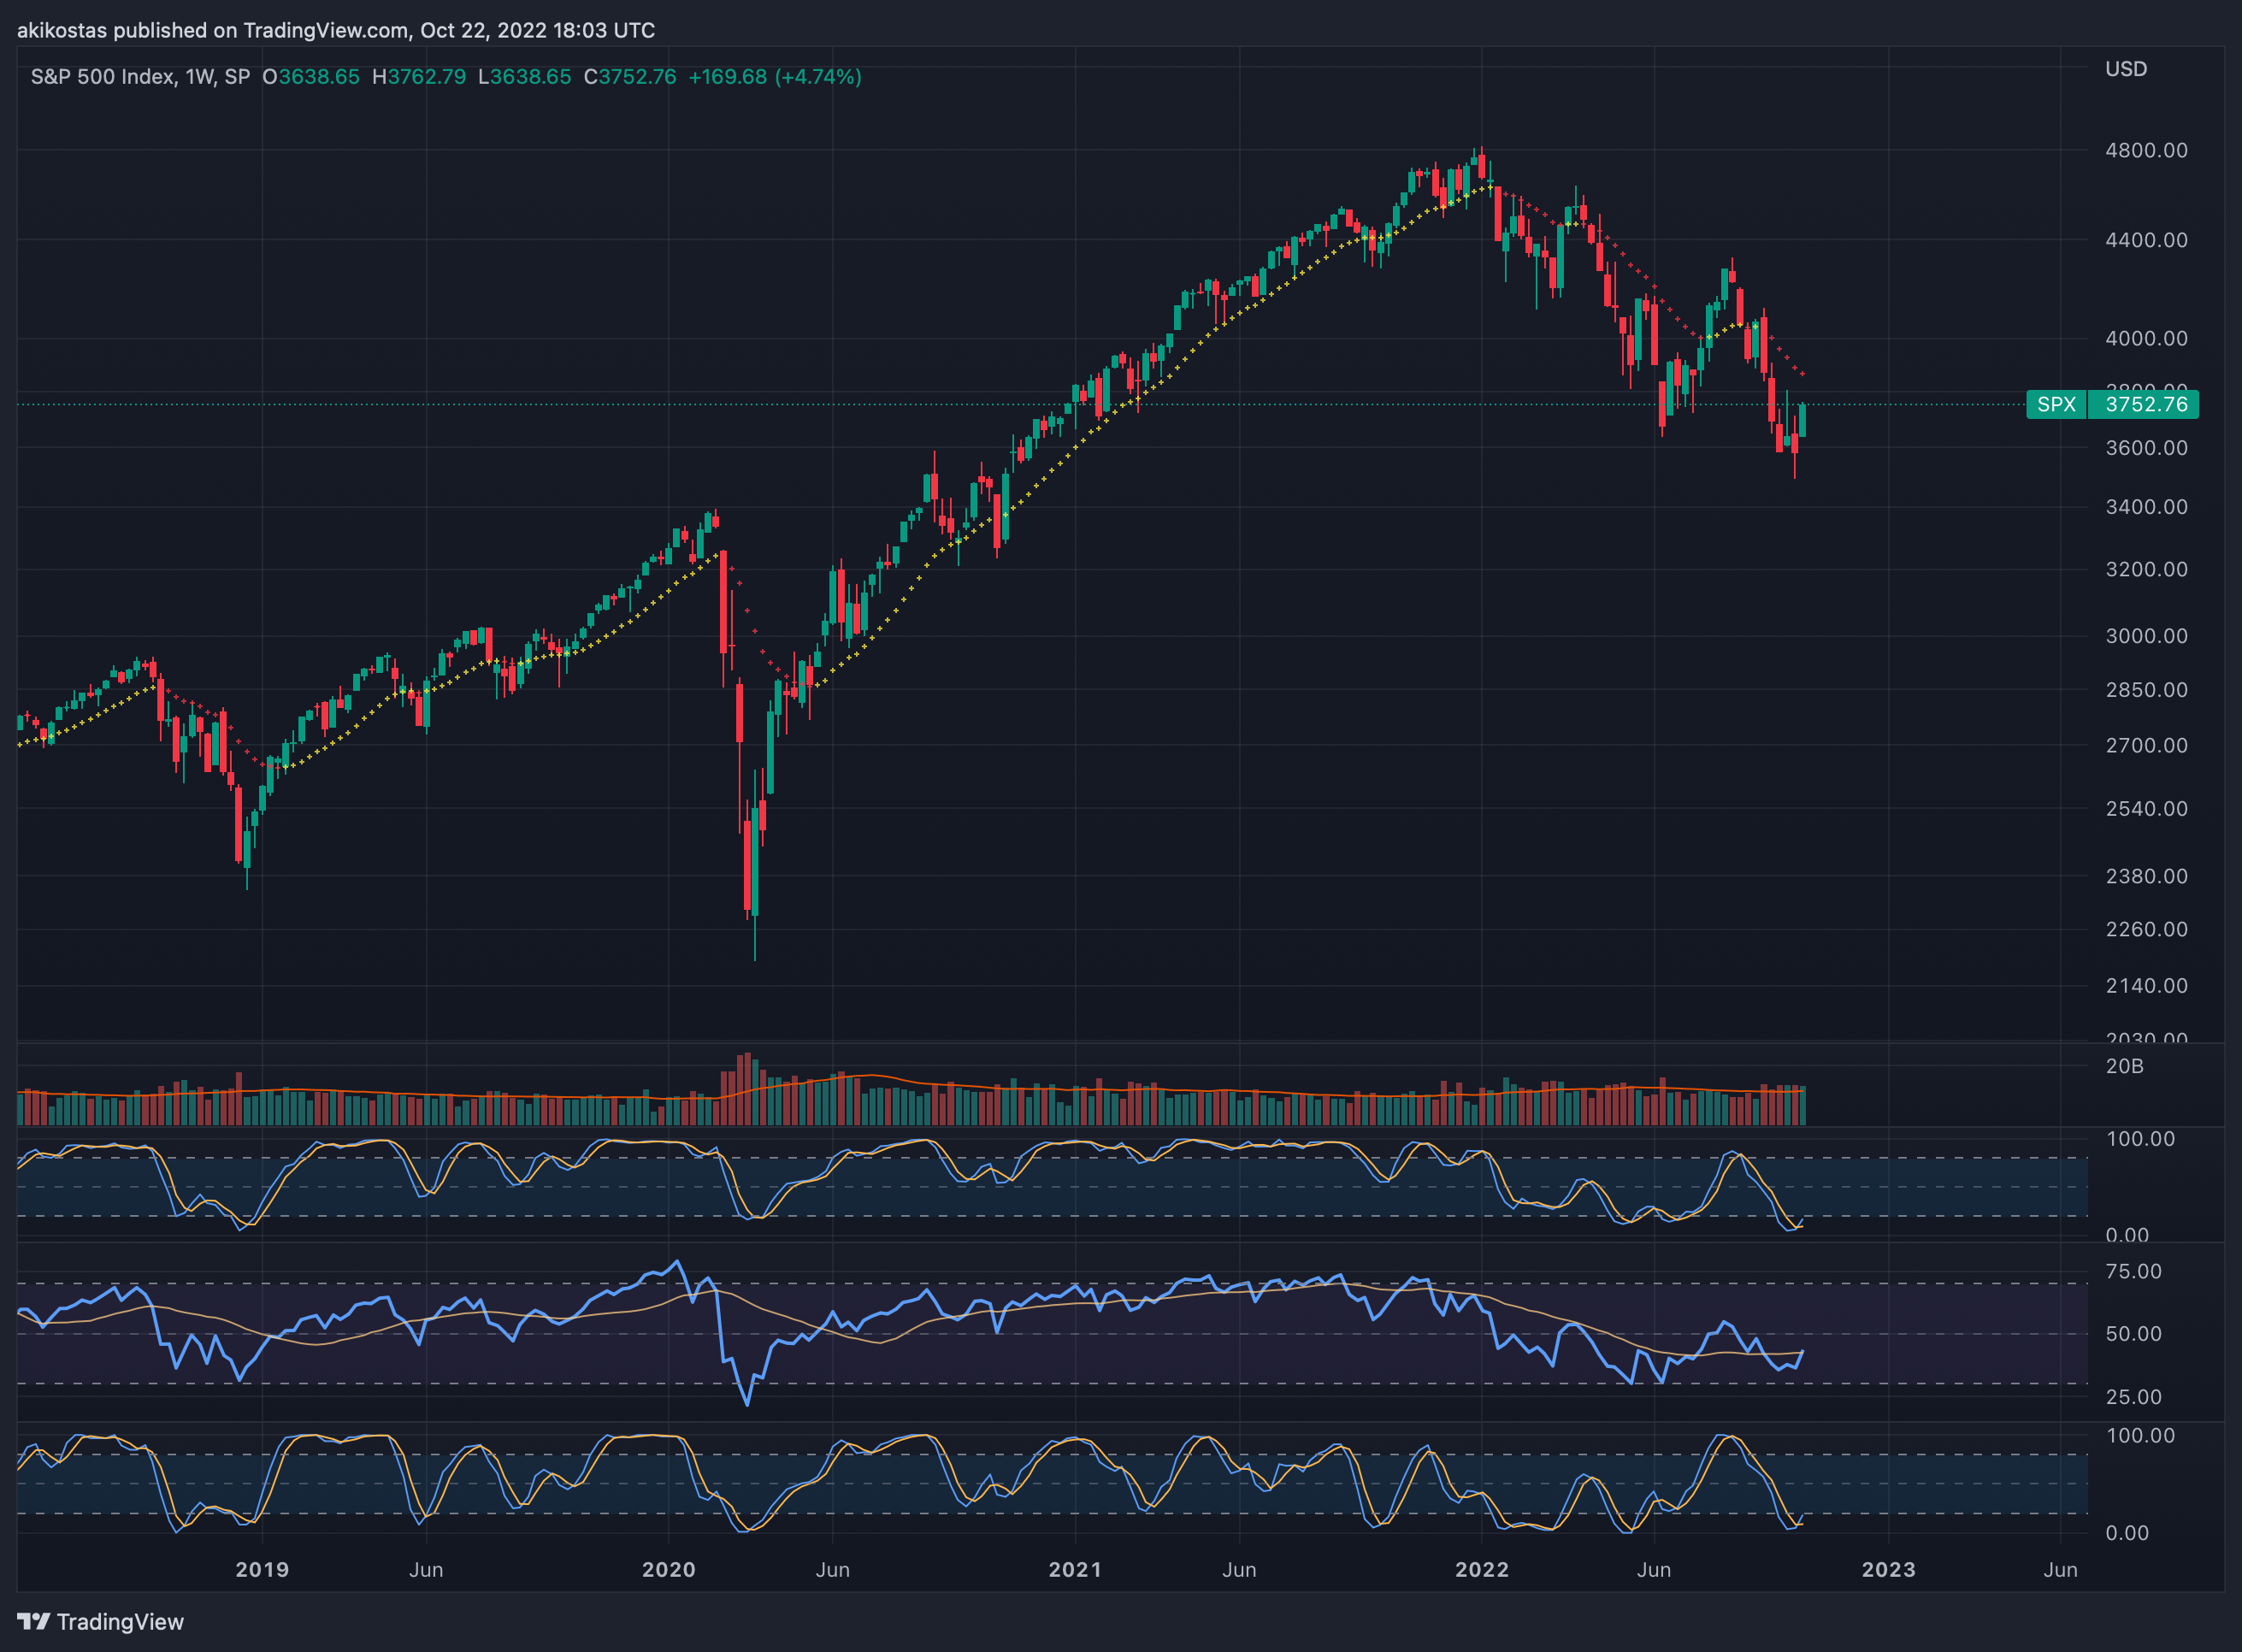Click the 20B volume axis label
This screenshot has height=1652, width=2242.
pos(2124,1066)
